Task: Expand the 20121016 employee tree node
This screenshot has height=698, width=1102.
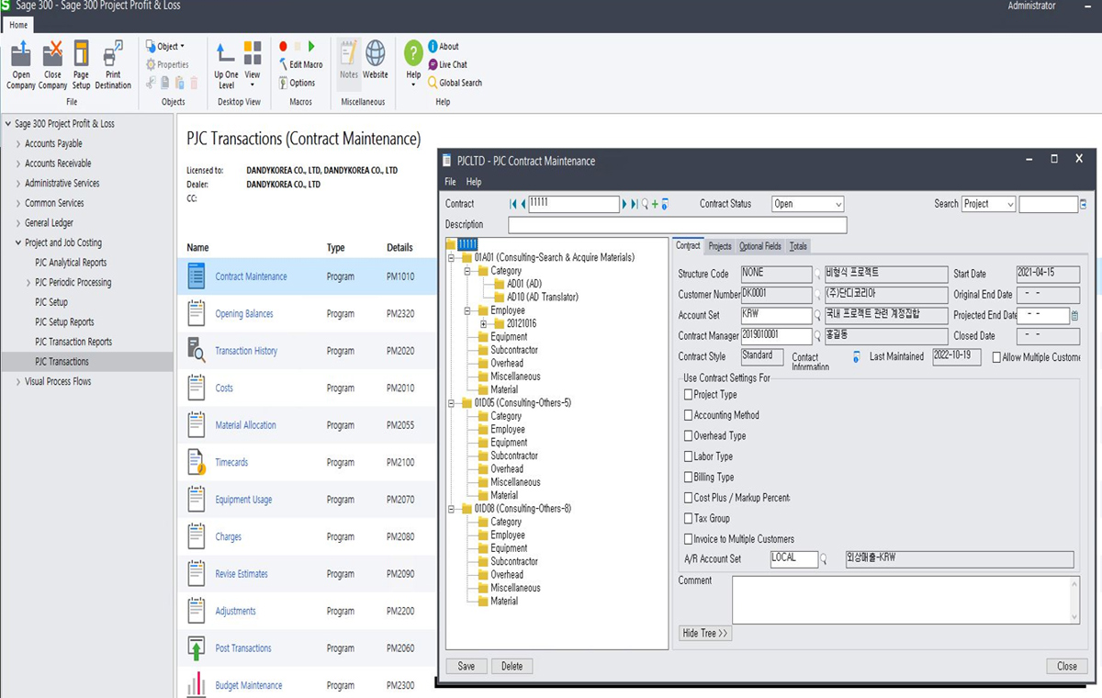Action: point(484,323)
